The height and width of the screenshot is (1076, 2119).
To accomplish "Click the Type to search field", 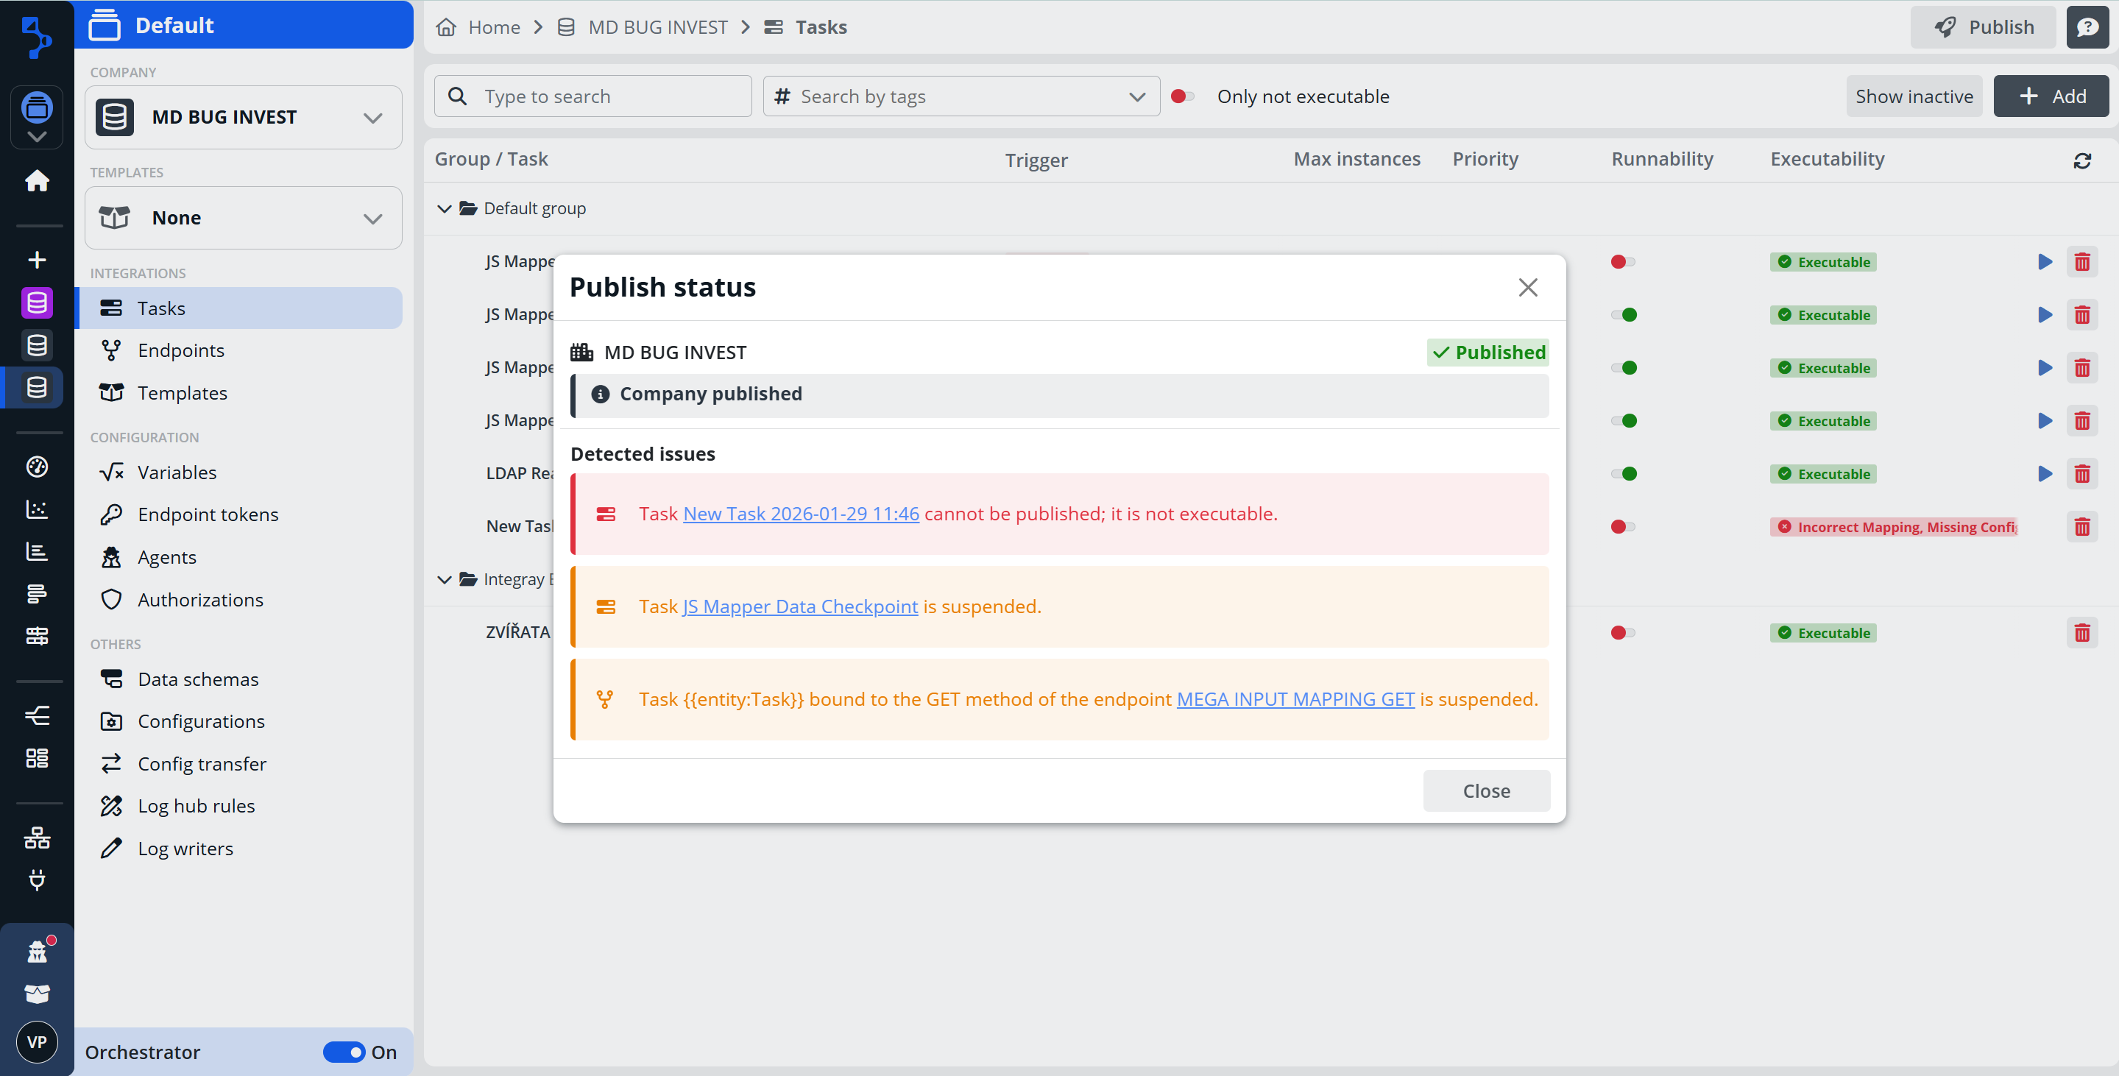I will coord(592,96).
